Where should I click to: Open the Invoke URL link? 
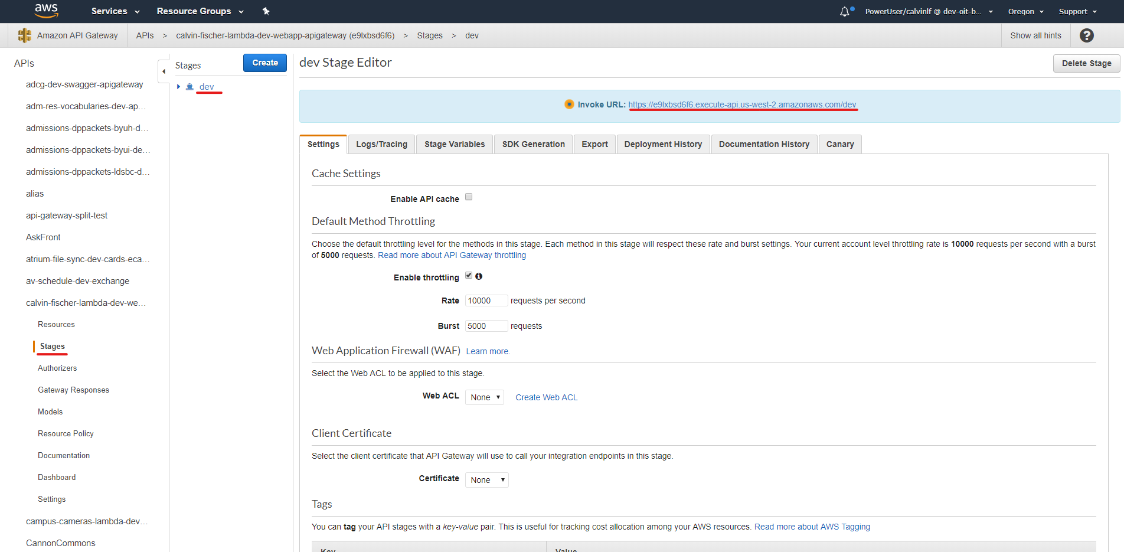[742, 104]
